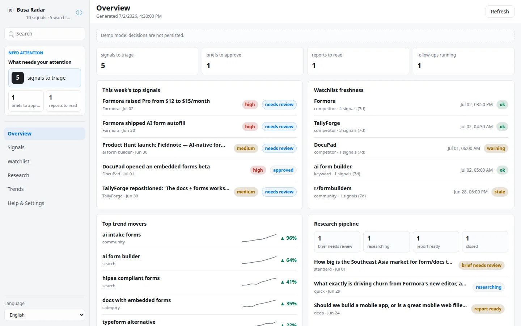Image resolution: width=521 pixels, height=326 pixels.
Task: Click the "stale" status badge for r/formbuilders
Action: (x=500, y=192)
